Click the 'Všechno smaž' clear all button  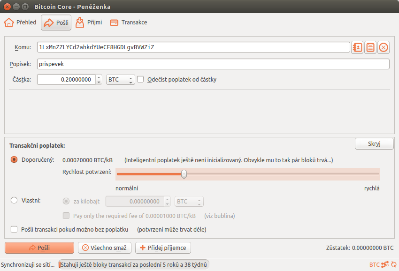[105, 248]
